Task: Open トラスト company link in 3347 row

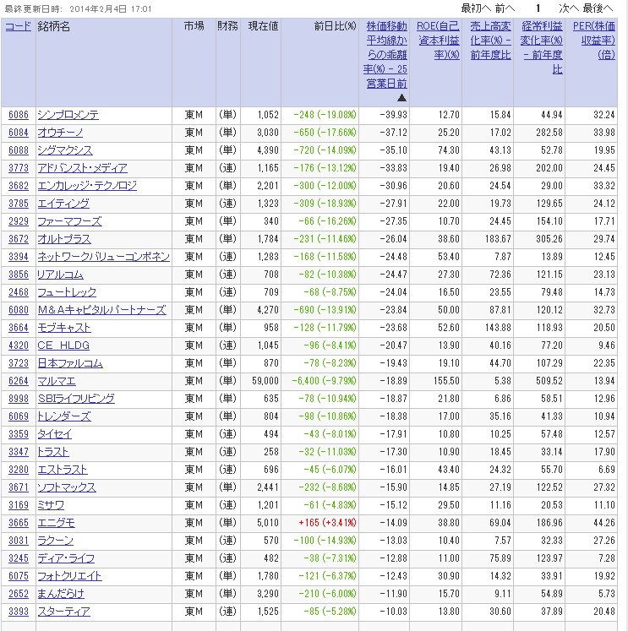Action: 53,452
